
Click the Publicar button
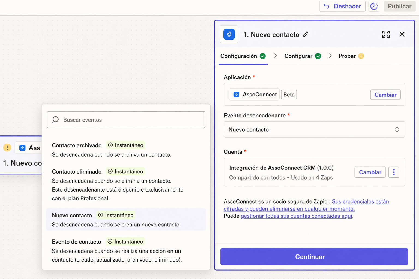400,6
